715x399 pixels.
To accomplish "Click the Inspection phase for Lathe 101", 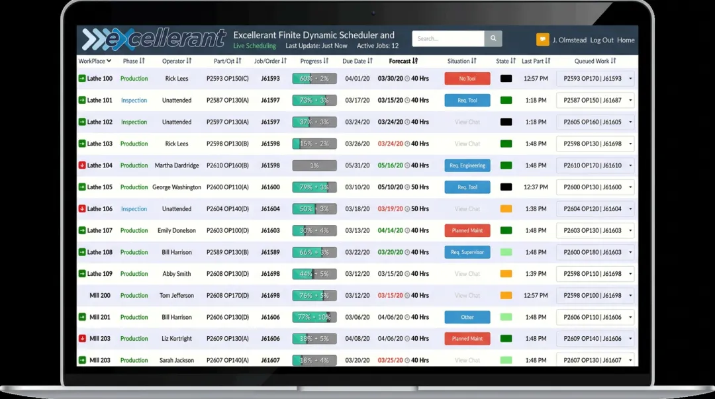I will point(134,101).
